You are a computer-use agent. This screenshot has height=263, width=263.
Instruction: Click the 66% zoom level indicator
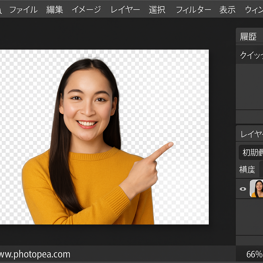pyautogui.click(x=254, y=254)
